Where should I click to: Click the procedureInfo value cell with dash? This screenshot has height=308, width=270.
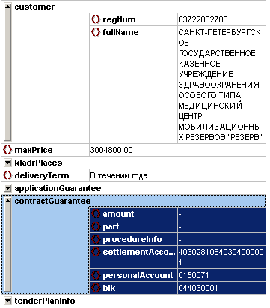pos(221,239)
